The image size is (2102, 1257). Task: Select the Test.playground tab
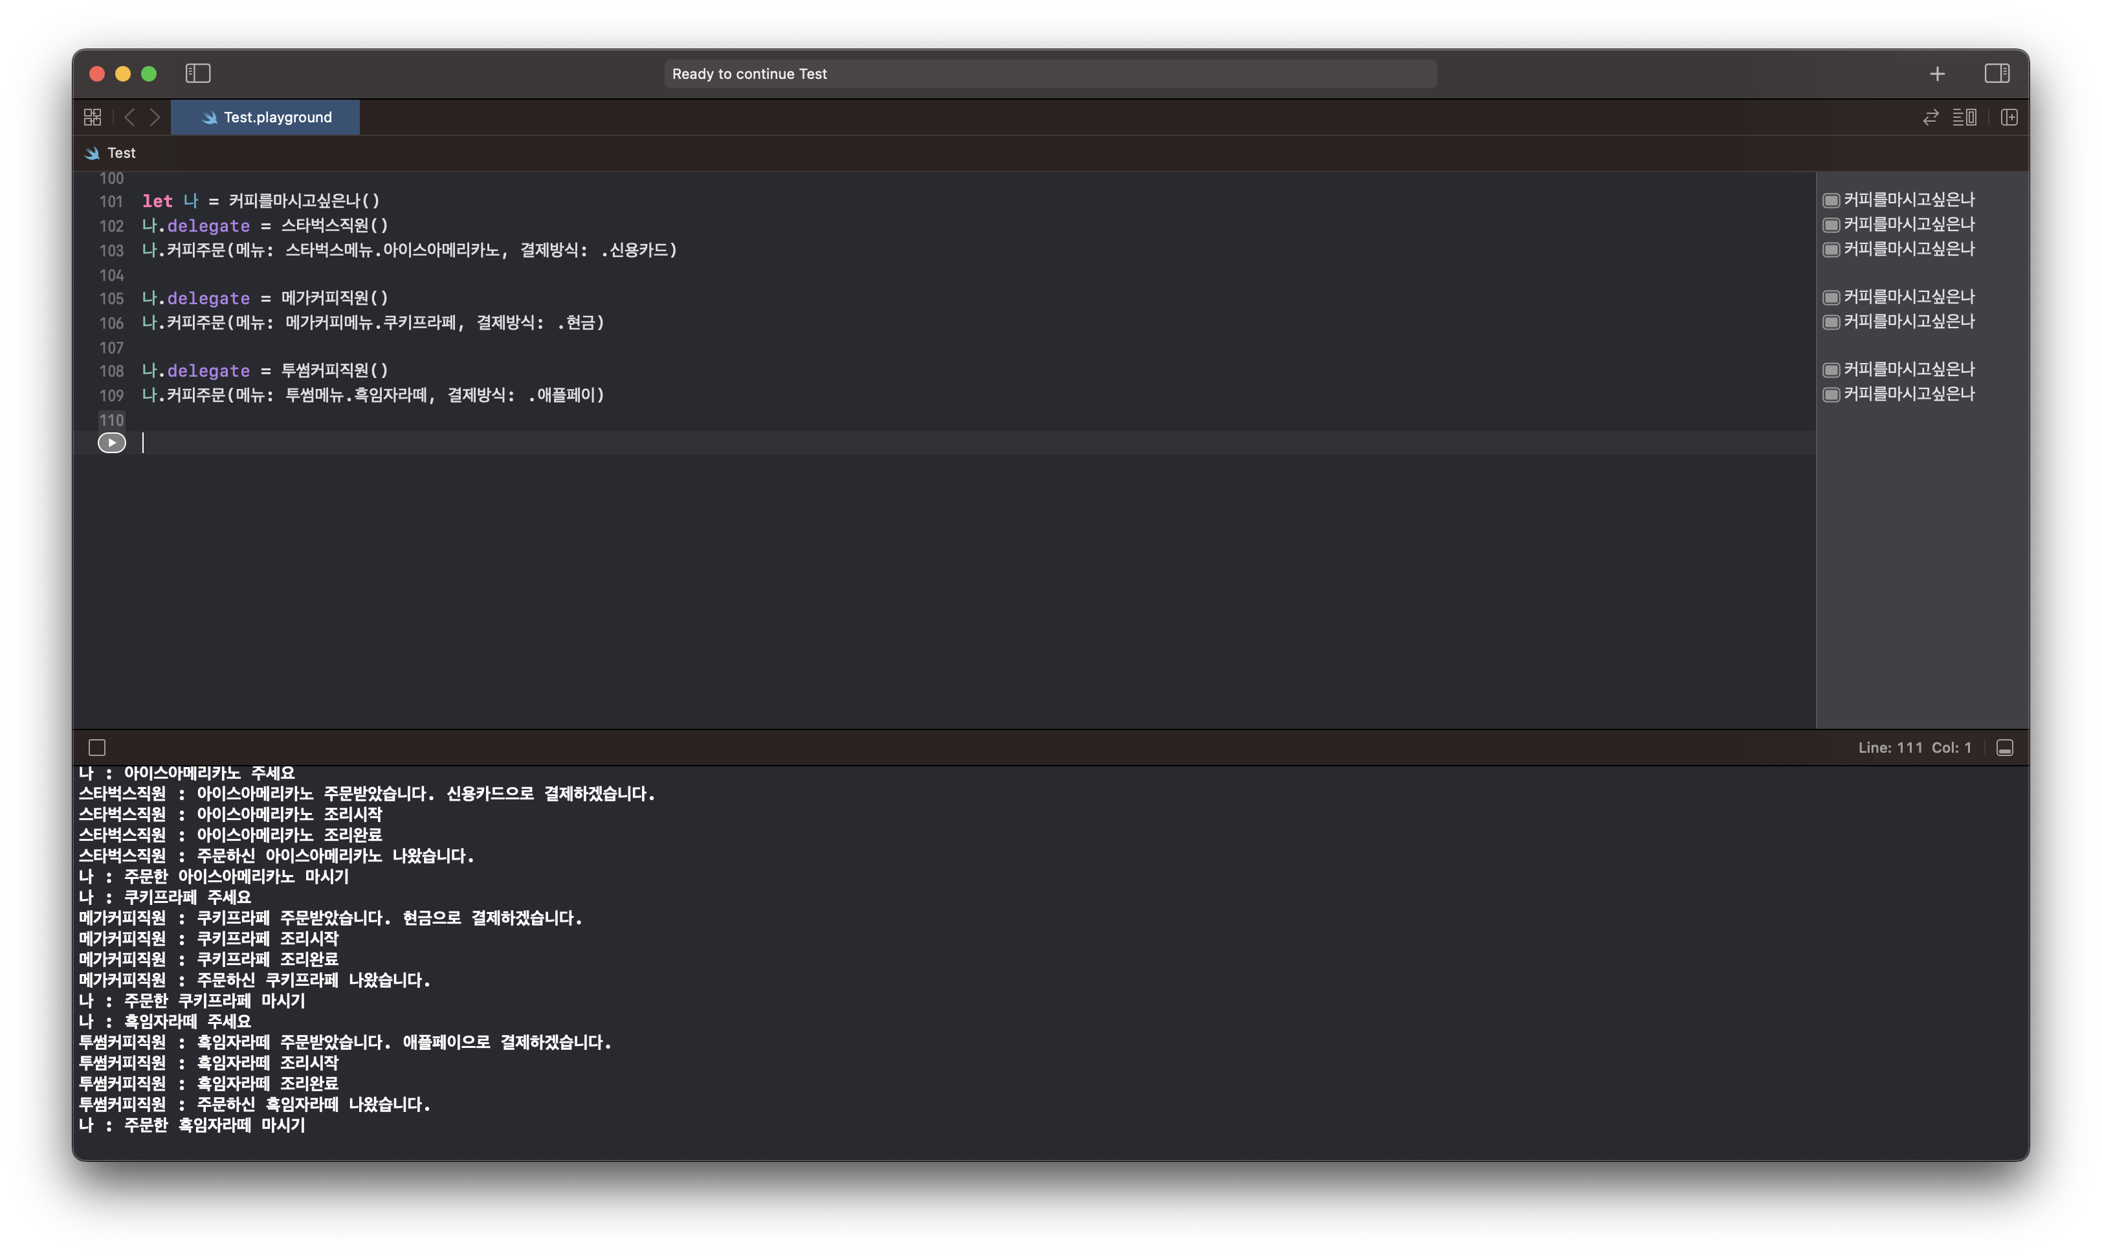pos(266,117)
